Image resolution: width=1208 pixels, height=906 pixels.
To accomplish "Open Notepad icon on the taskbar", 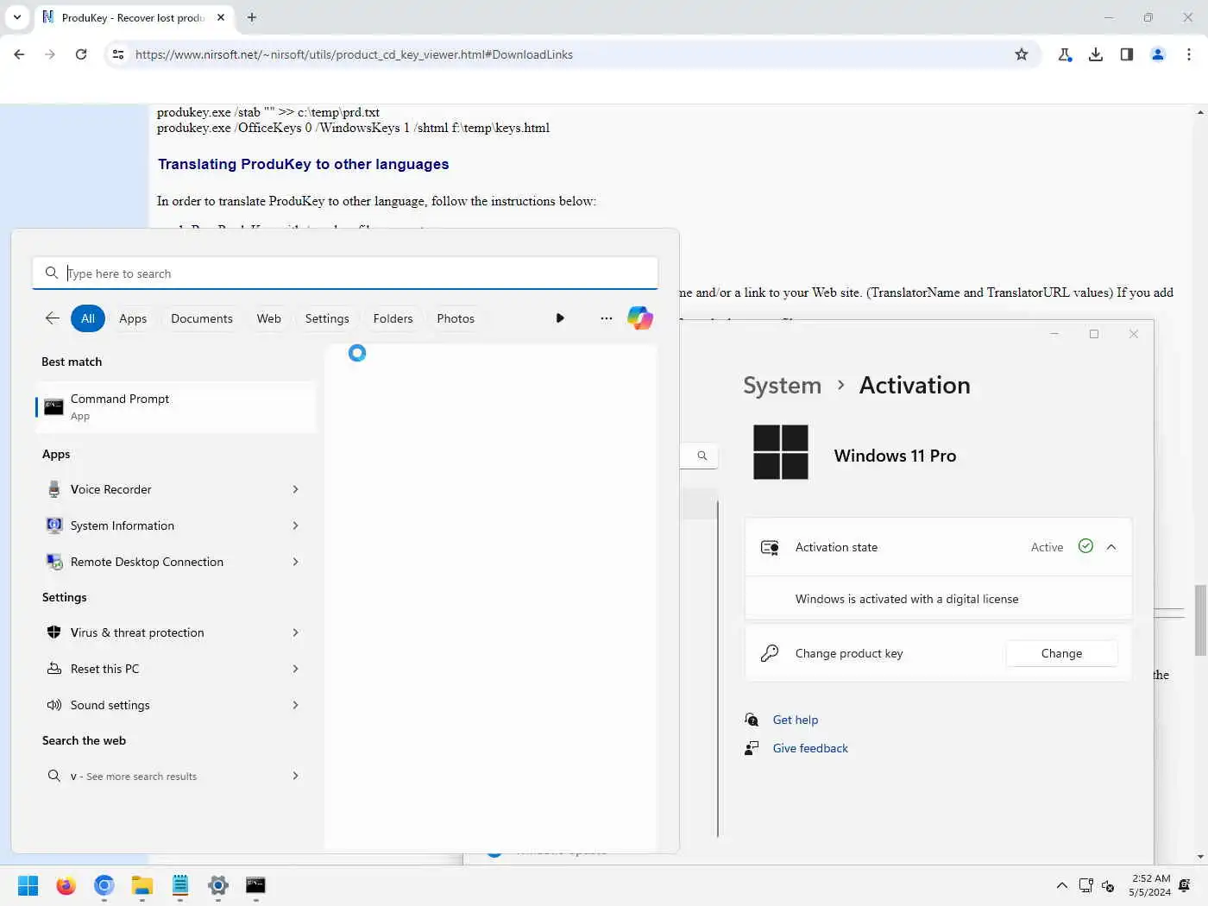I will click(x=180, y=885).
